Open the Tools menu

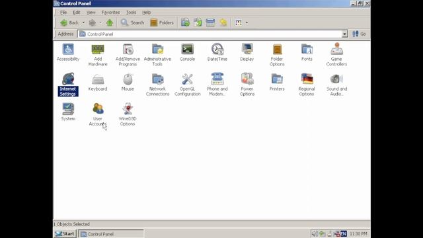tap(131, 13)
